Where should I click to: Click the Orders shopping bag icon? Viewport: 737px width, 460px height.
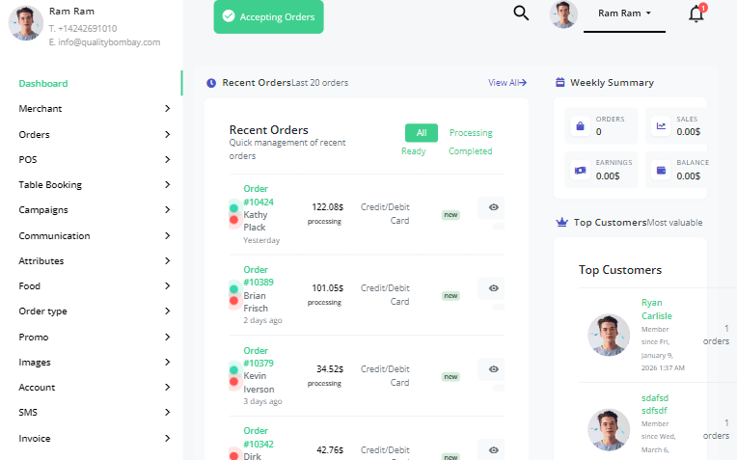tap(580, 126)
